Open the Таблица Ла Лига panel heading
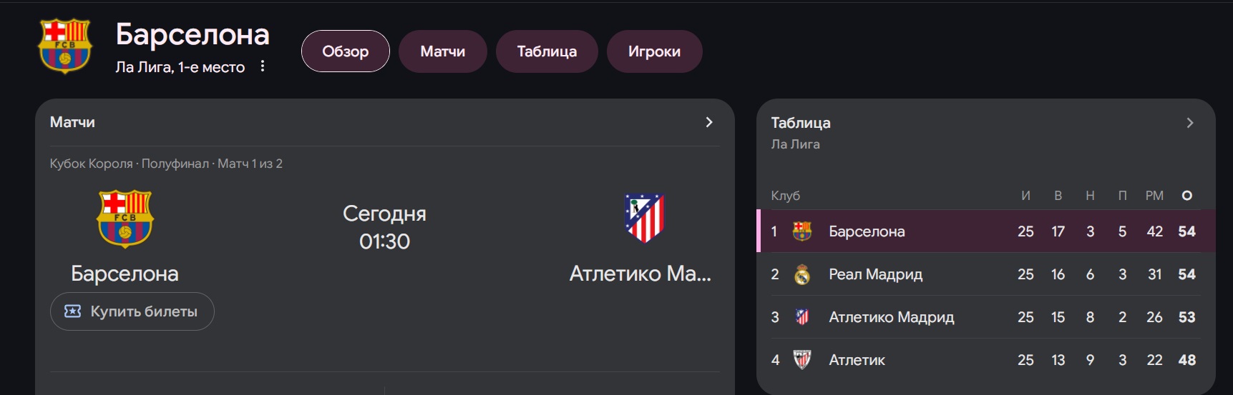Viewport: 1233px width, 395px height. tap(801, 132)
